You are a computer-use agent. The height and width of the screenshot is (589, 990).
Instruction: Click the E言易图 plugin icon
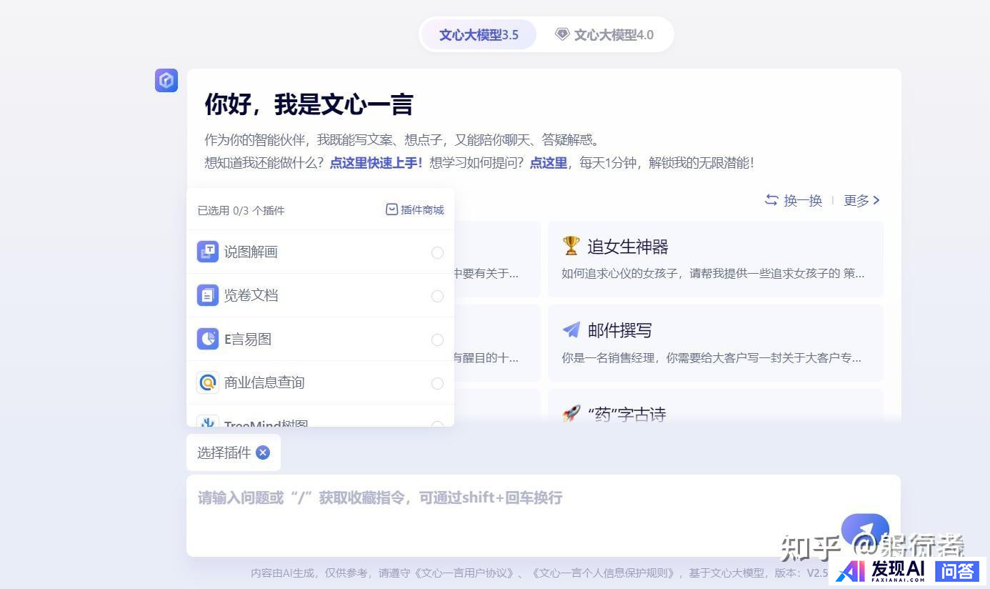point(207,339)
